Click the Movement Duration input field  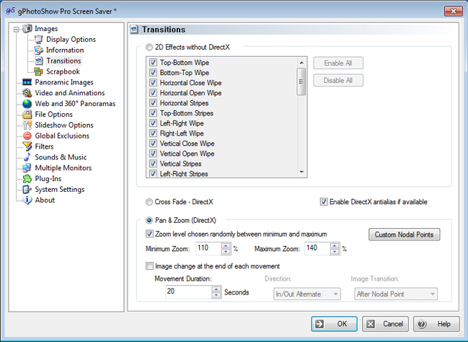tap(187, 292)
